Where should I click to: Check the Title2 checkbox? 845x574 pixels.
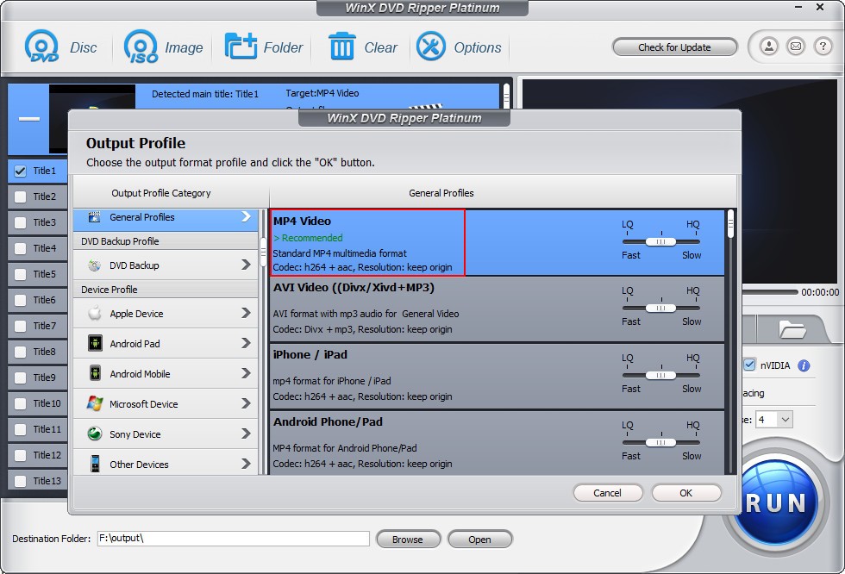coord(20,197)
